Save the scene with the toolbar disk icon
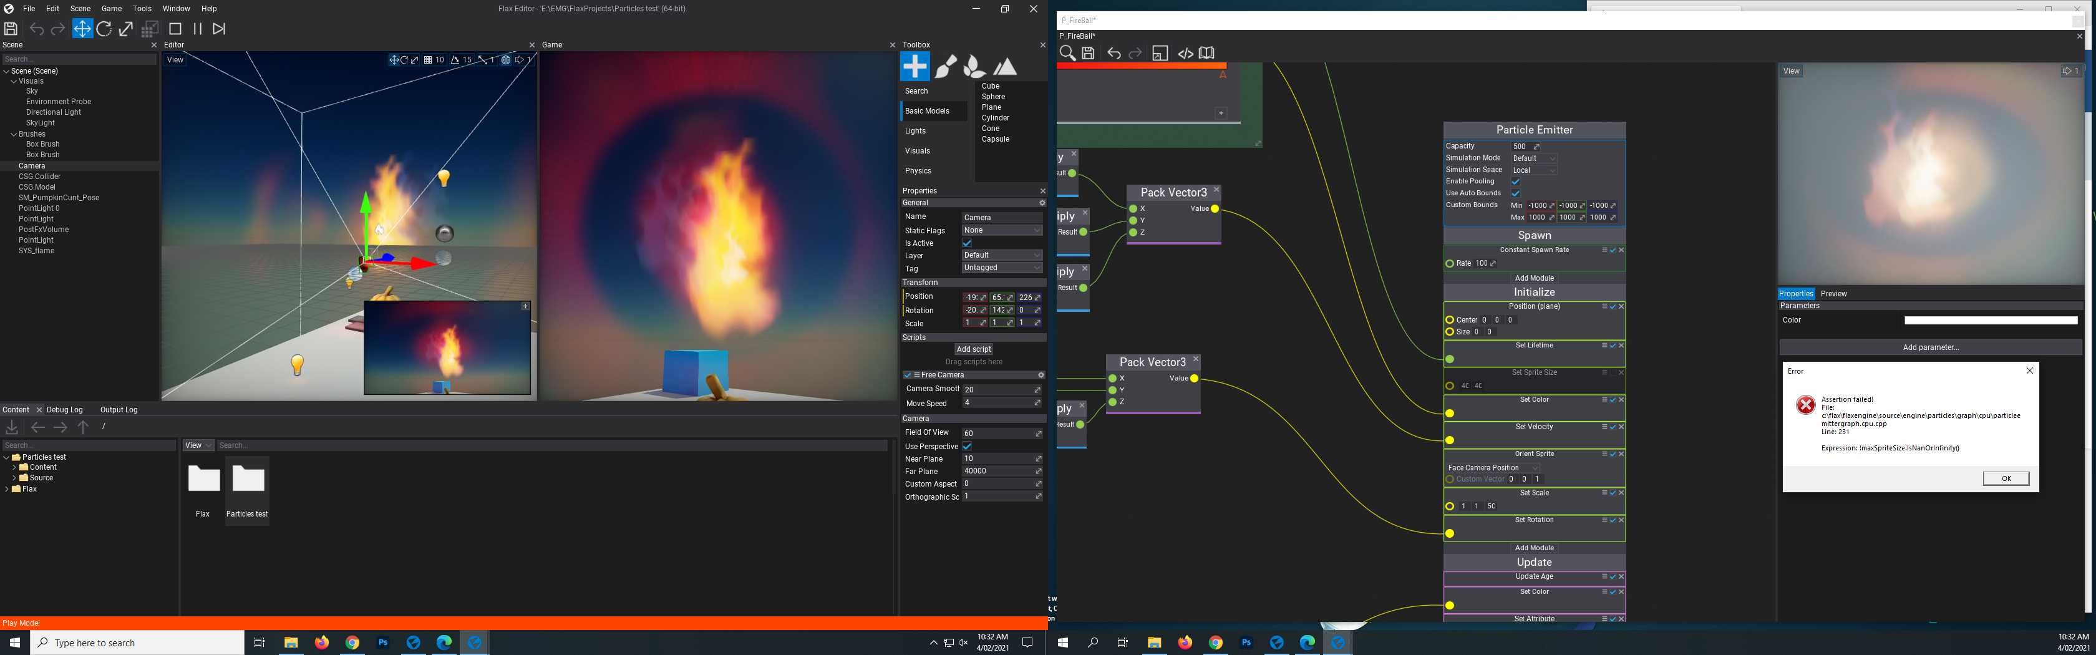 point(11,29)
